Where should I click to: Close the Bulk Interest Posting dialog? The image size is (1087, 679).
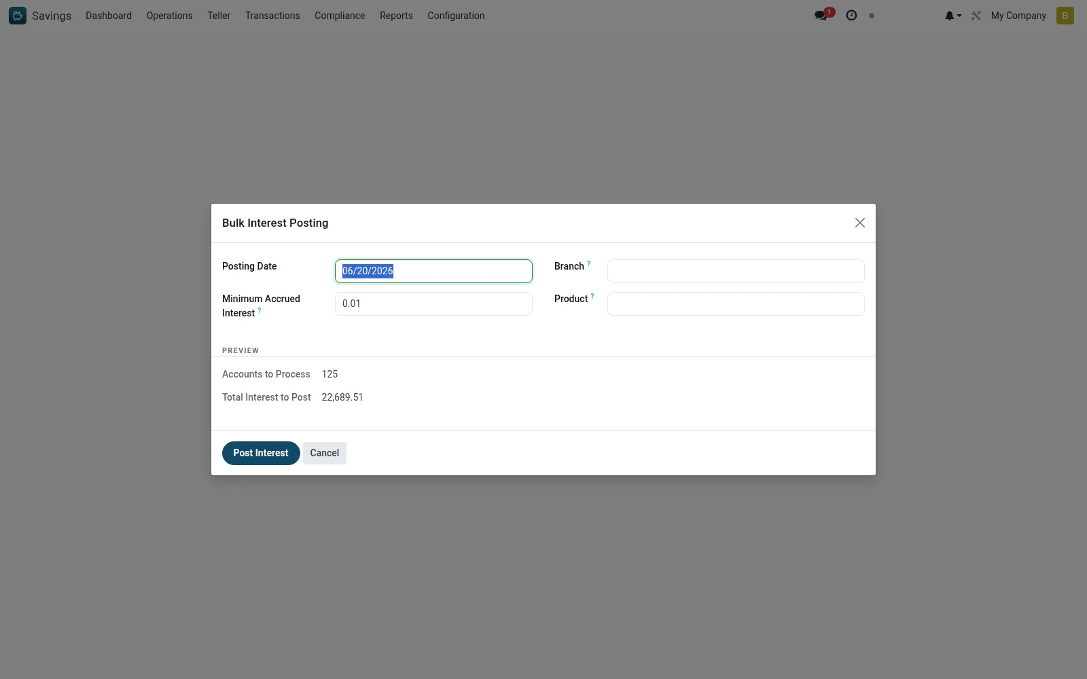point(860,223)
